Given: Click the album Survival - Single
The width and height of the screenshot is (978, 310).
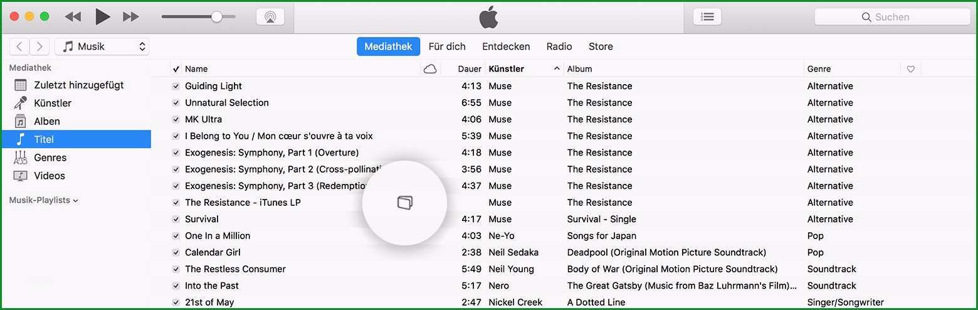Looking at the screenshot, I should [x=602, y=219].
